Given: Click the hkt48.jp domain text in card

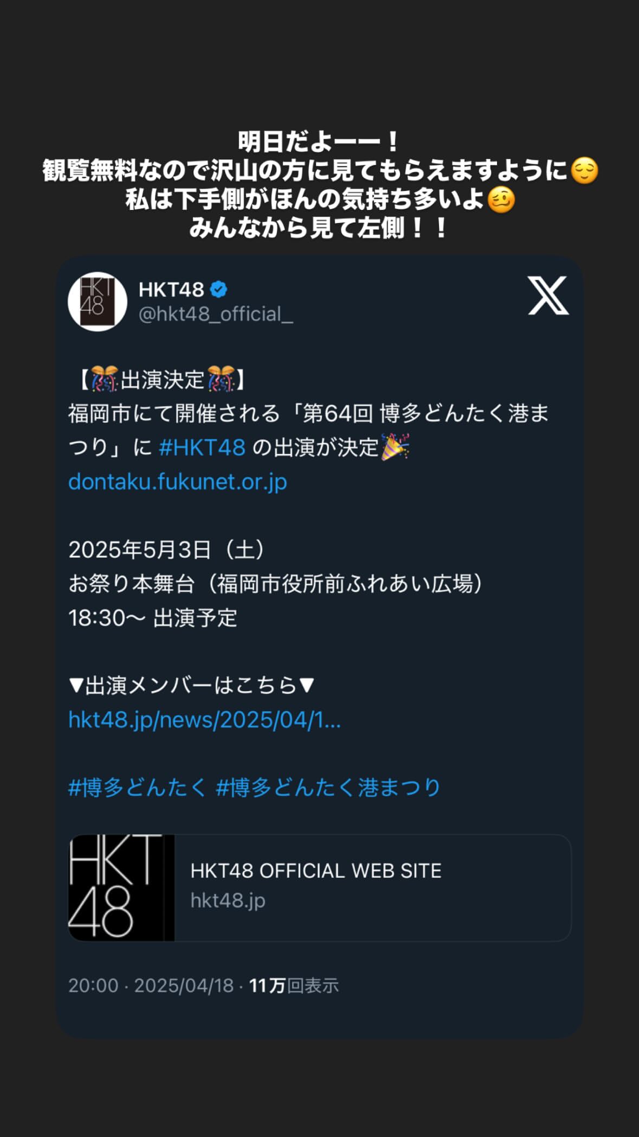Looking at the screenshot, I should [228, 900].
